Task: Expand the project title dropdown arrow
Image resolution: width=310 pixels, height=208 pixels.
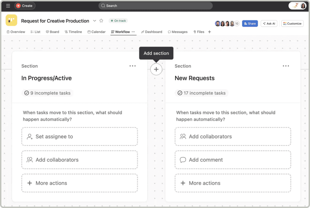Action: point(94,21)
